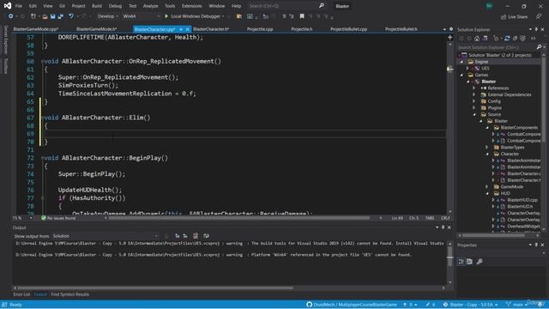Pin the Output panel
Viewport: 549px width, 309px height.
click(x=443, y=227)
